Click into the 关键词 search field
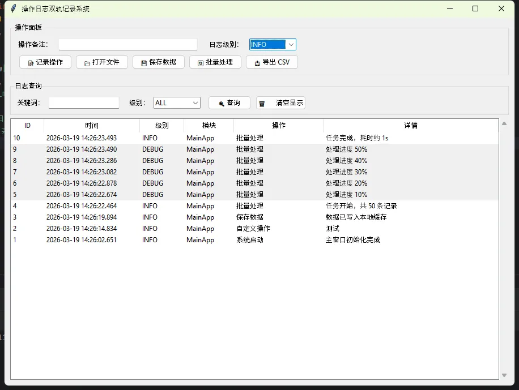 tap(84, 103)
